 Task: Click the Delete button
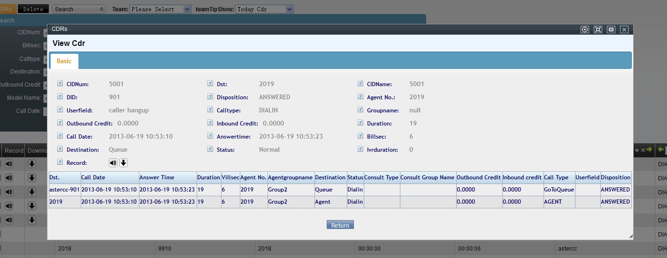[x=33, y=9]
